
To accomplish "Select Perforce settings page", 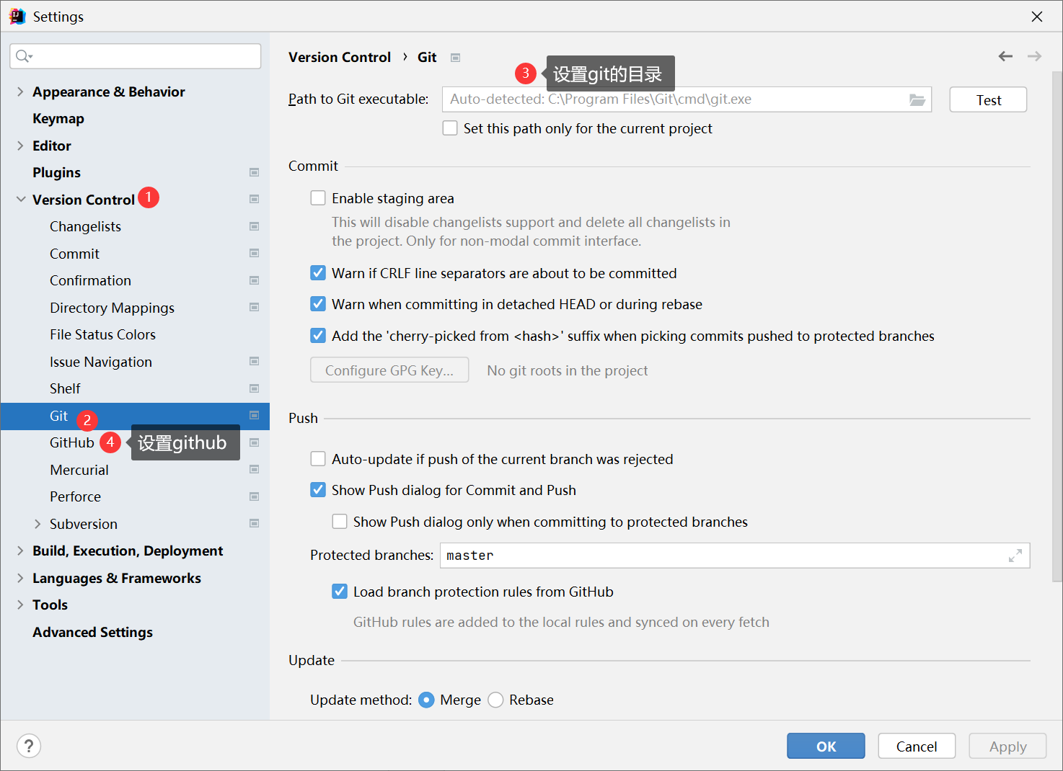I will [x=75, y=496].
